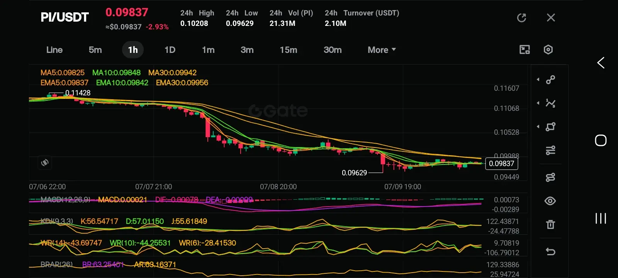Tap the -2.93% price change
618x278 pixels.
tap(157, 27)
